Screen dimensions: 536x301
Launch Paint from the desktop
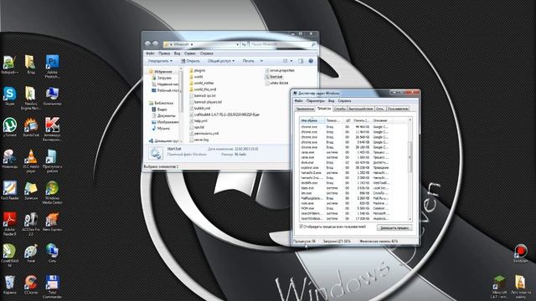click(x=31, y=253)
